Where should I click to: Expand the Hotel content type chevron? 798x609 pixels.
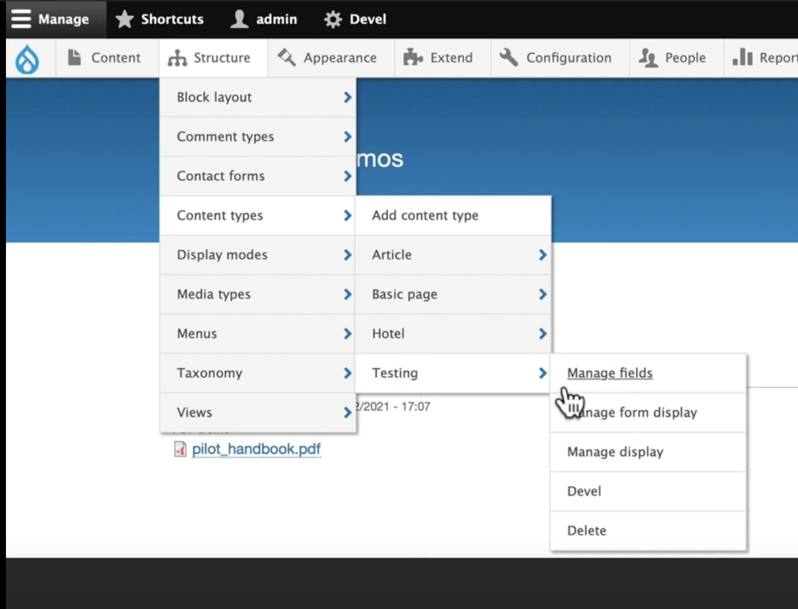(541, 333)
